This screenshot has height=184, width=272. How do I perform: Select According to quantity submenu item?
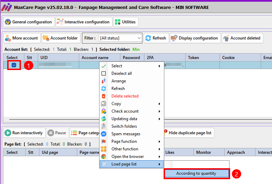click(x=197, y=173)
